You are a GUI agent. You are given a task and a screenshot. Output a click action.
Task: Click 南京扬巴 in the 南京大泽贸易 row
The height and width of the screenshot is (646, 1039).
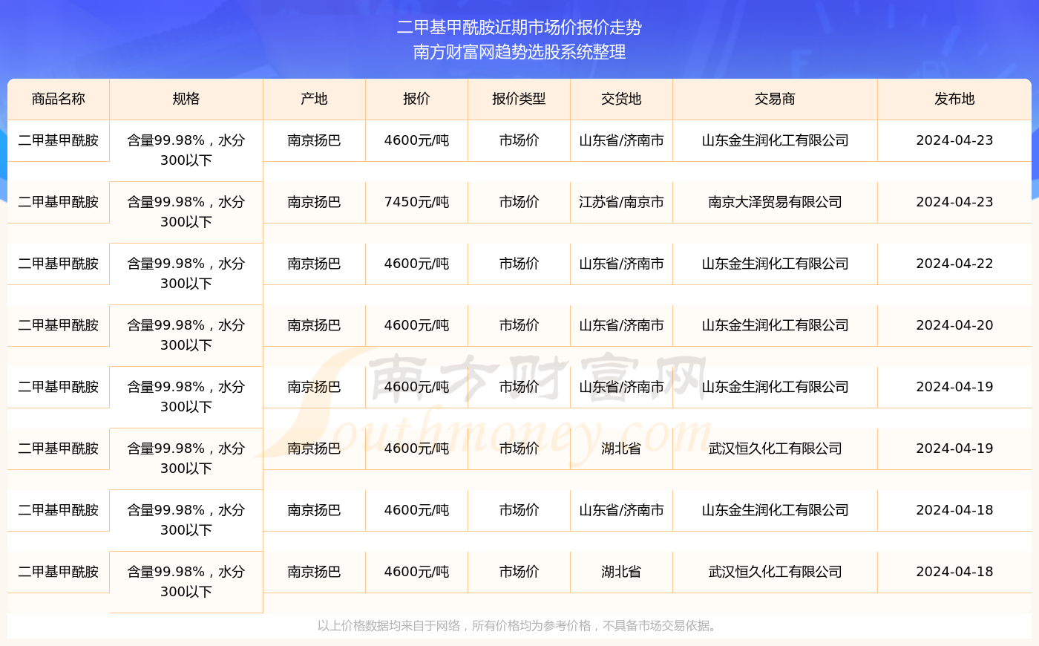[x=314, y=202]
